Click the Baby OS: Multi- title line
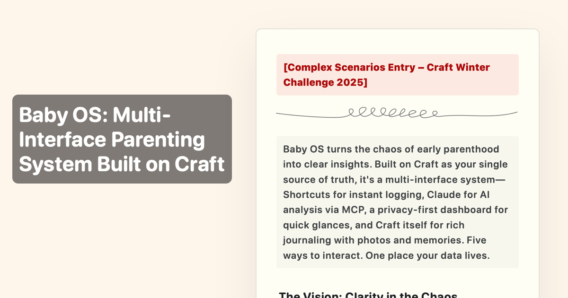Viewport: 568px width, 298px height. (x=95, y=115)
